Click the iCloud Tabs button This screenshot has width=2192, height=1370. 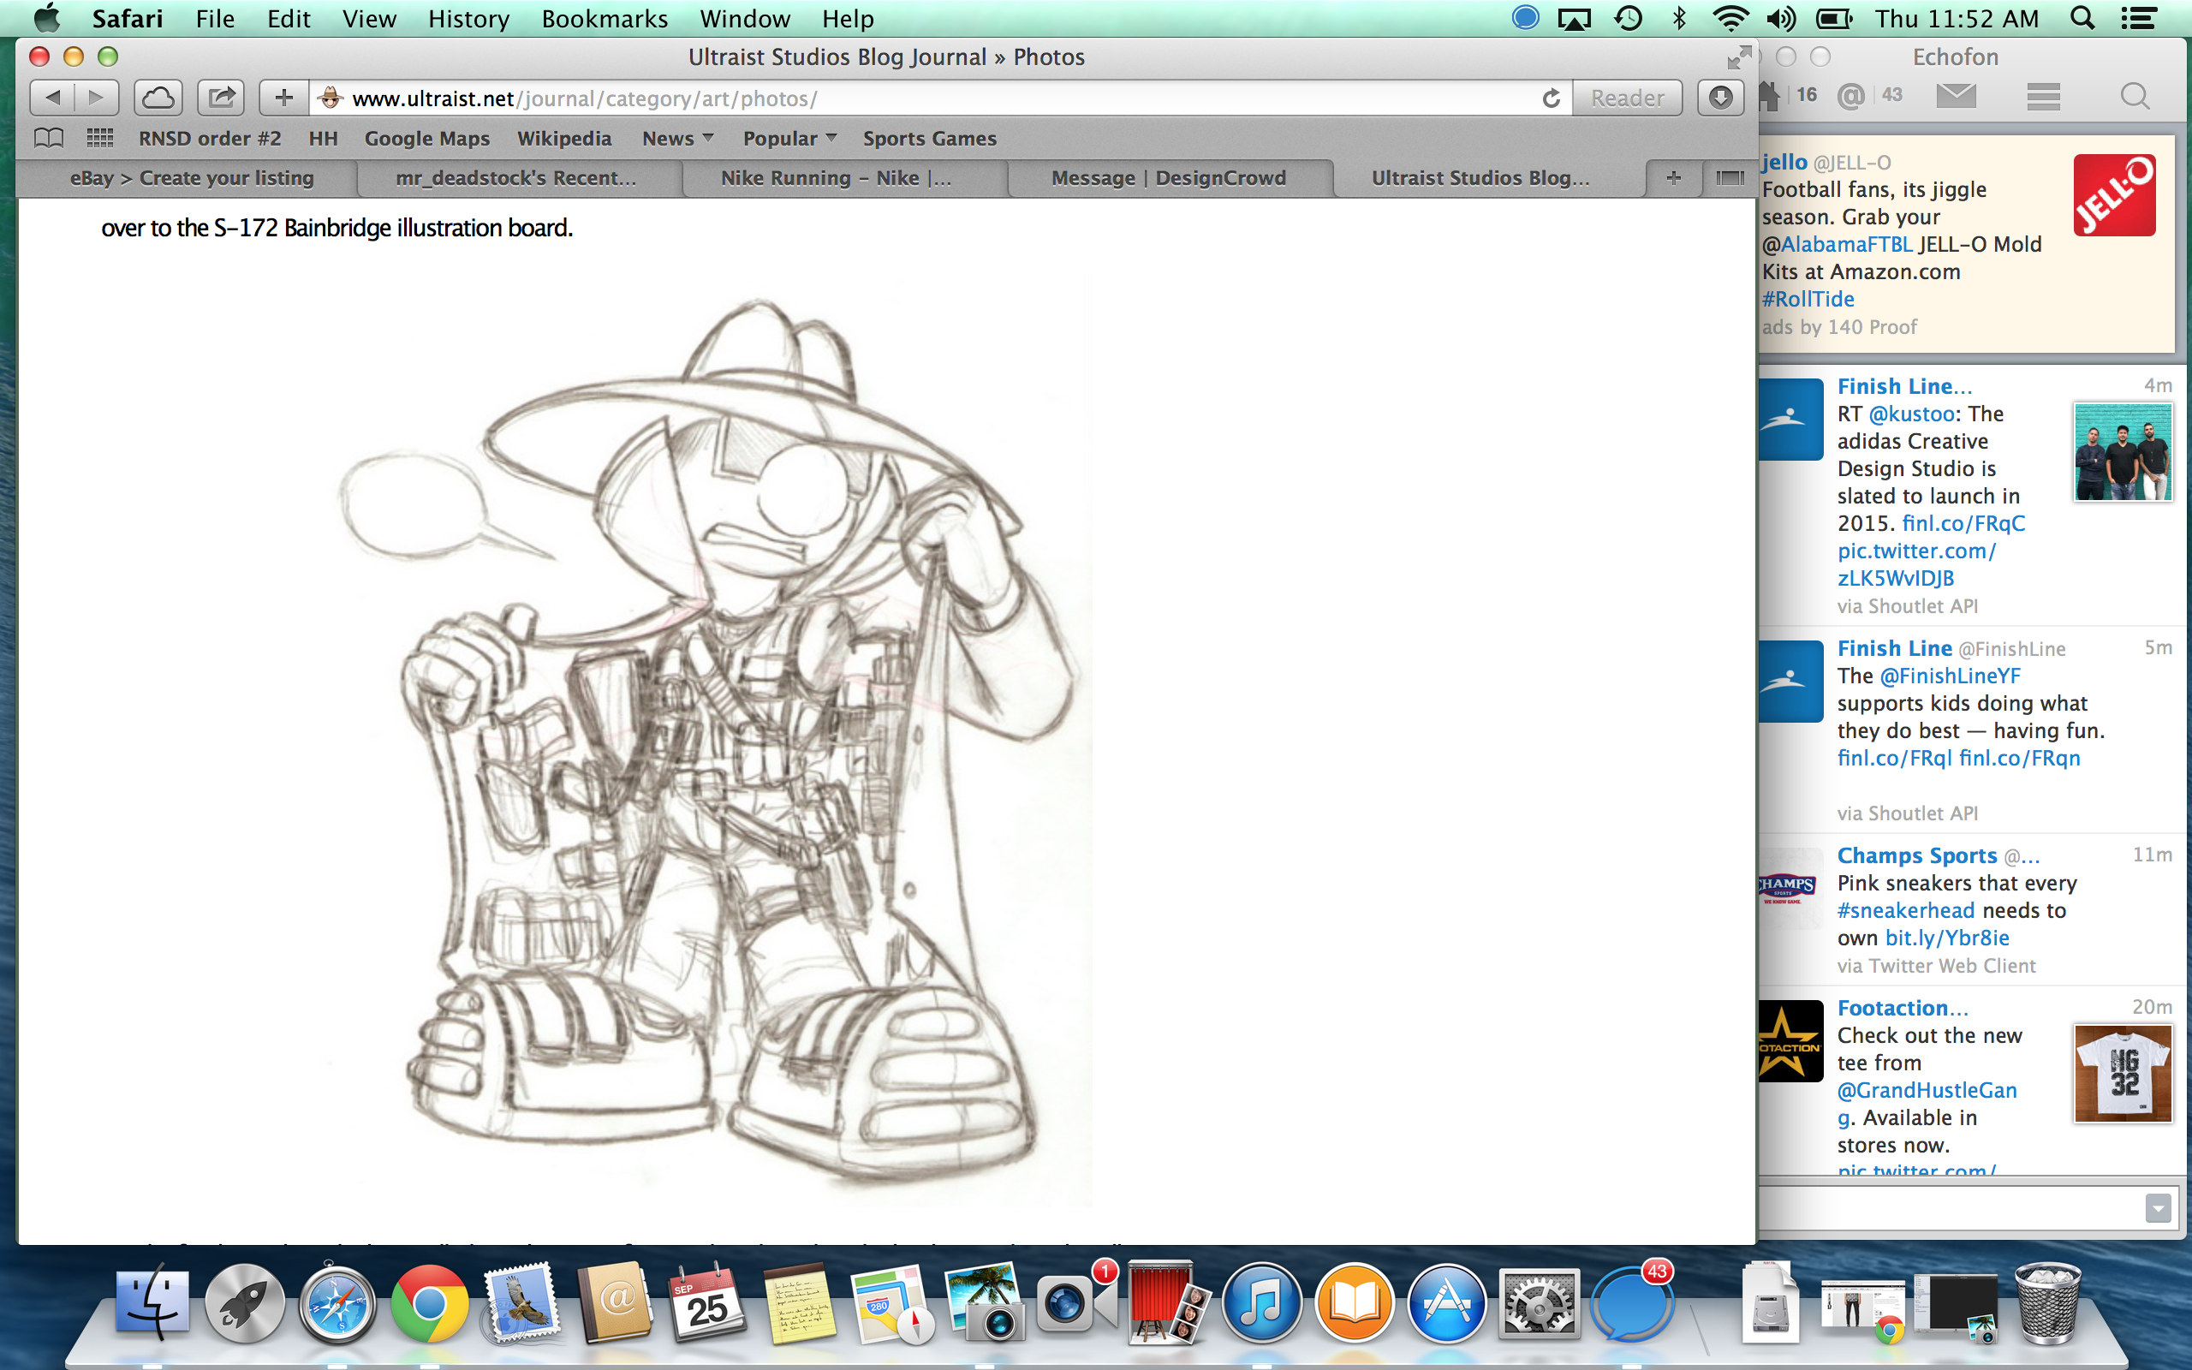[158, 98]
